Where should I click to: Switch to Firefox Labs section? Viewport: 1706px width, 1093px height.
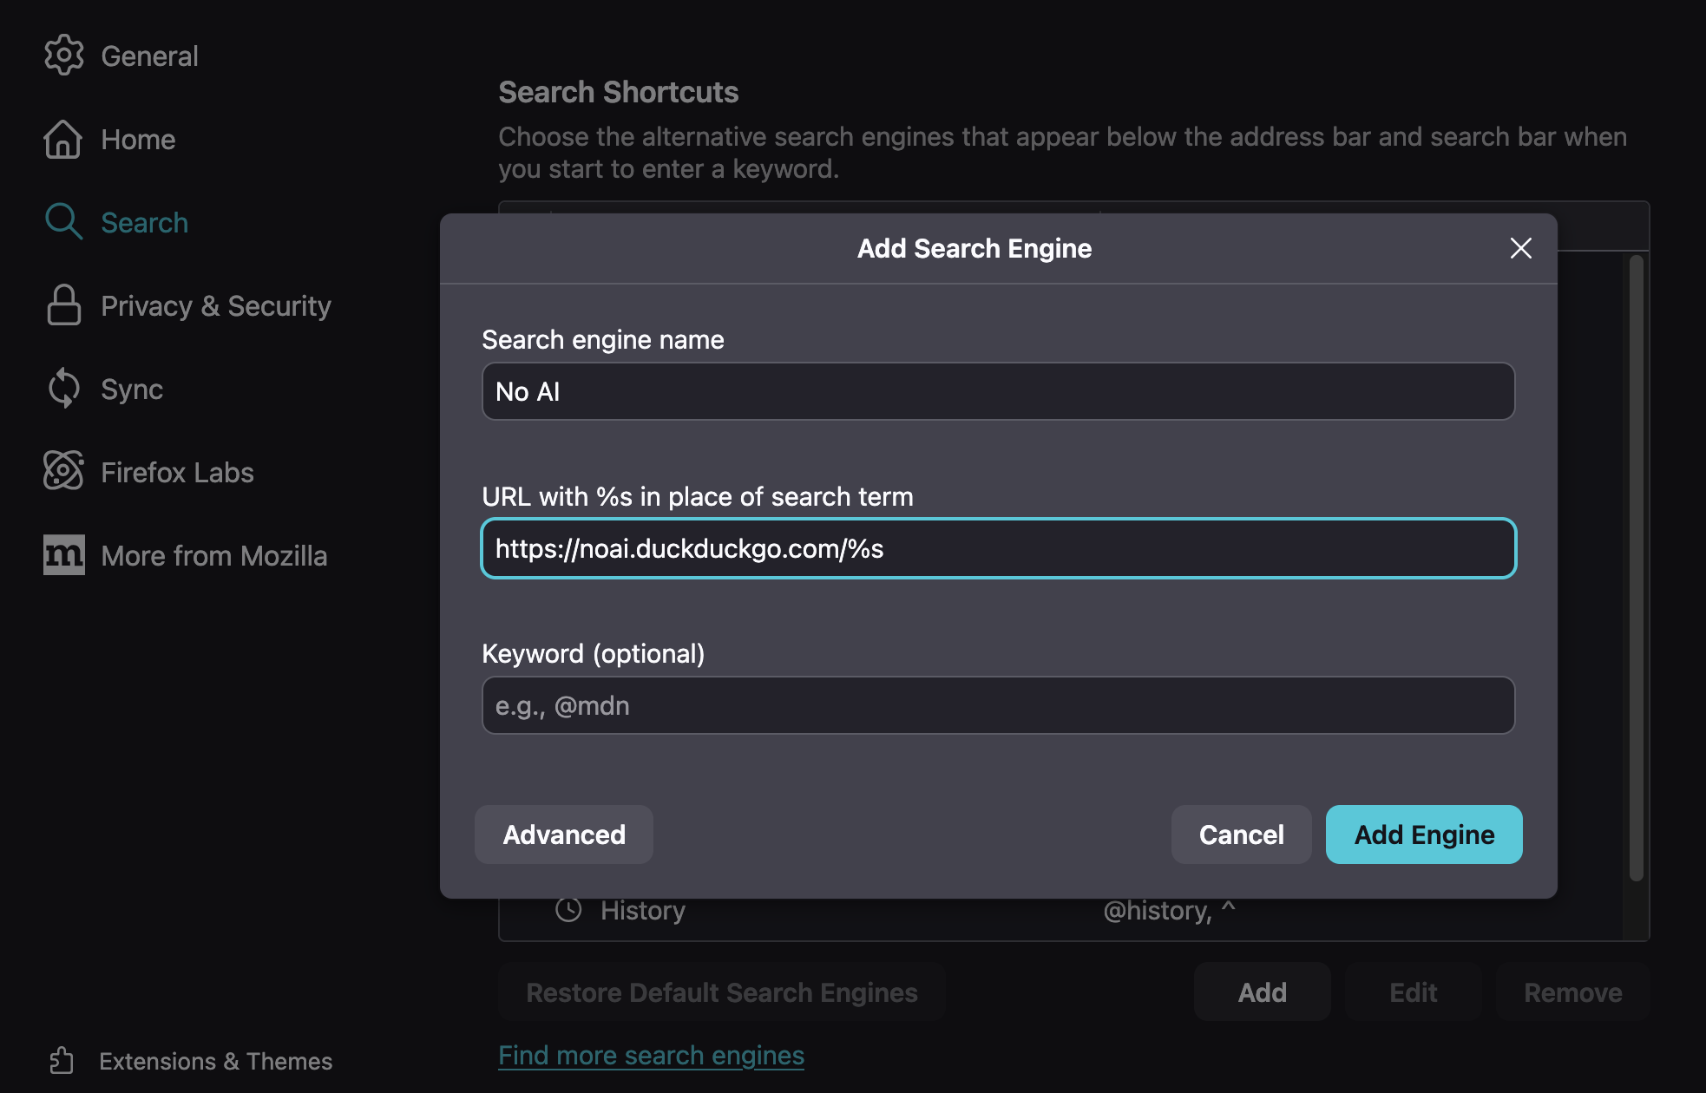click(177, 472)
